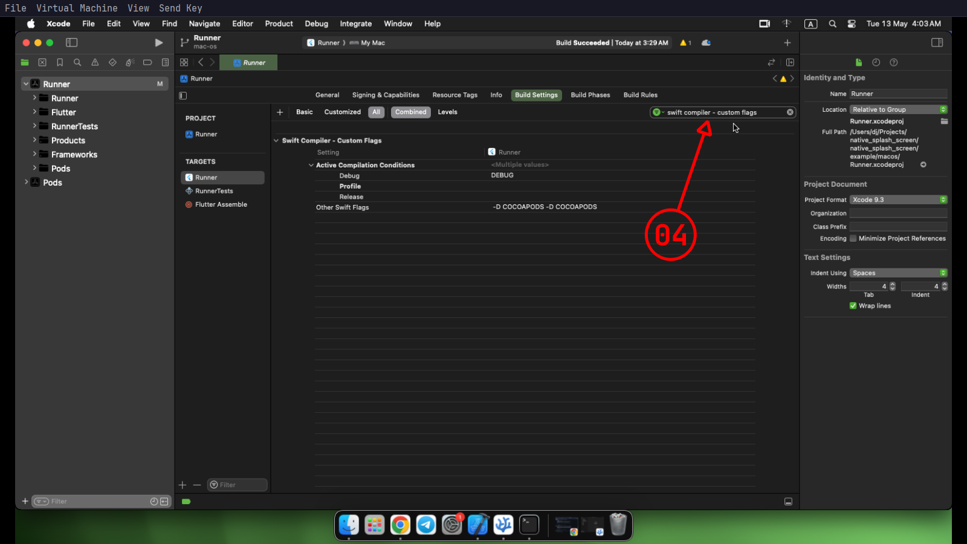Choose a different location folder
The image size is (967, 544).
944,121
